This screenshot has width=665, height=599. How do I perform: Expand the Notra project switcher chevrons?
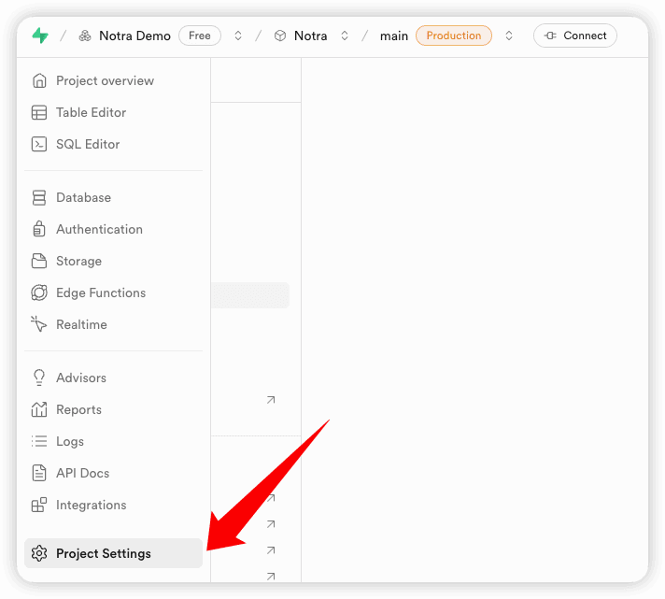point(345,36)
